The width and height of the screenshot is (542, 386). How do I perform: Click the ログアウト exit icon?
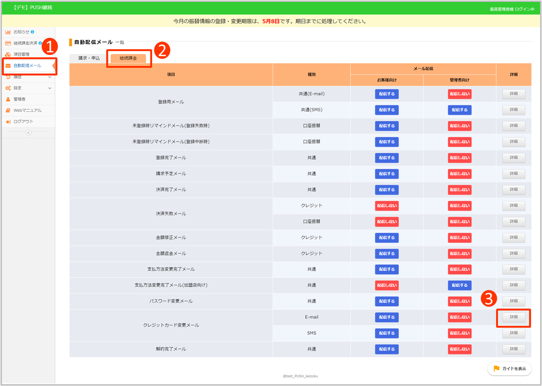(x=8, y=122)
